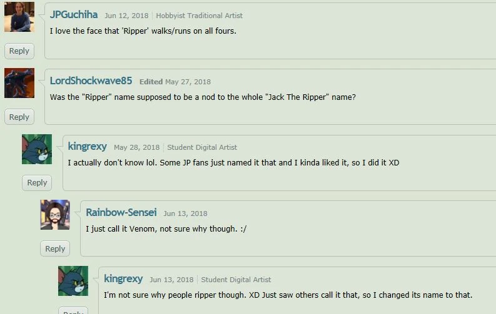The height and width of the screenshot is (314, 496).
Task: Click kingrexy's username on Jun 13 comment
Action: (x=123, y=278)
